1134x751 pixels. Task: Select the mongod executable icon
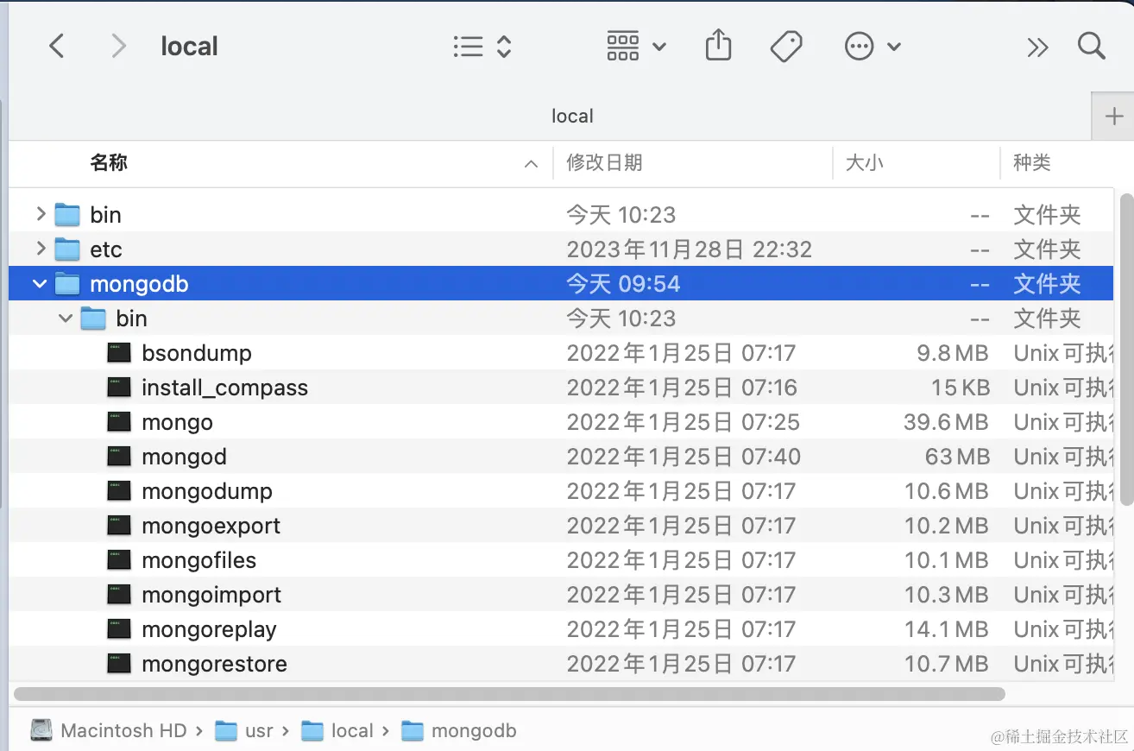click(119, 456)
